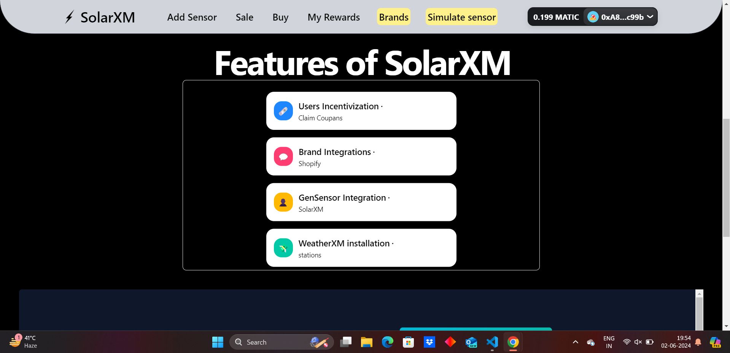Open the SolarXM home title link
The width and height of the screenshot is (730, 353).
[x=108, y=18]
